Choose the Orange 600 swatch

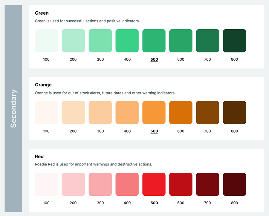point(181,112)
